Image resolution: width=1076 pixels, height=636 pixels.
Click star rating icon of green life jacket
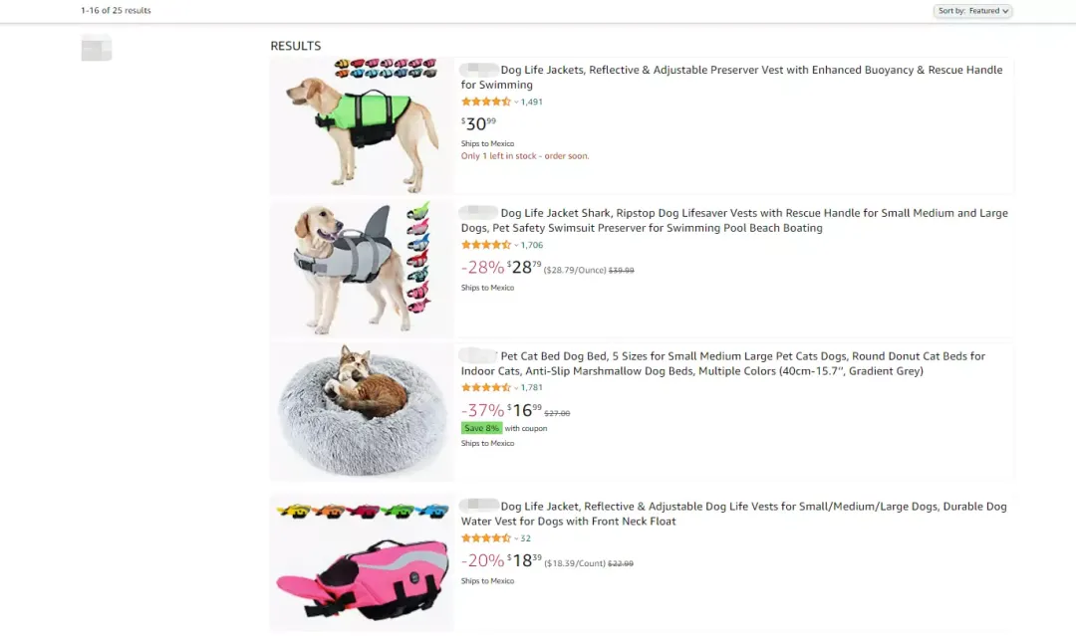pos(486,102)
